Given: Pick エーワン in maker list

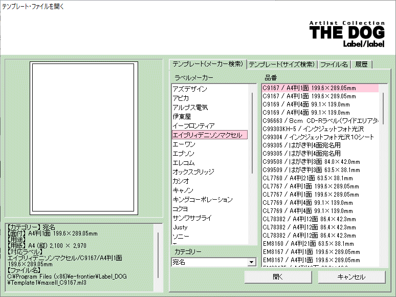Looking at the screenshot, I should pos(210,144).
